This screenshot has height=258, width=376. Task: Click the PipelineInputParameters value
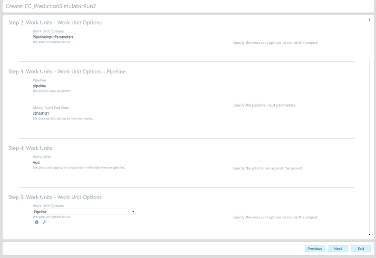[x=53, y=37]
